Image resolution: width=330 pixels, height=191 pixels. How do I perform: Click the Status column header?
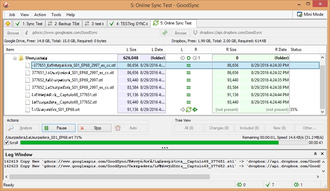(303, 50)
